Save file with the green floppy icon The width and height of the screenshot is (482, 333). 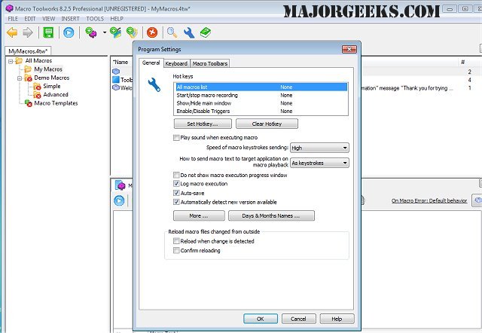pyautogui.click(x=48, y=32)
